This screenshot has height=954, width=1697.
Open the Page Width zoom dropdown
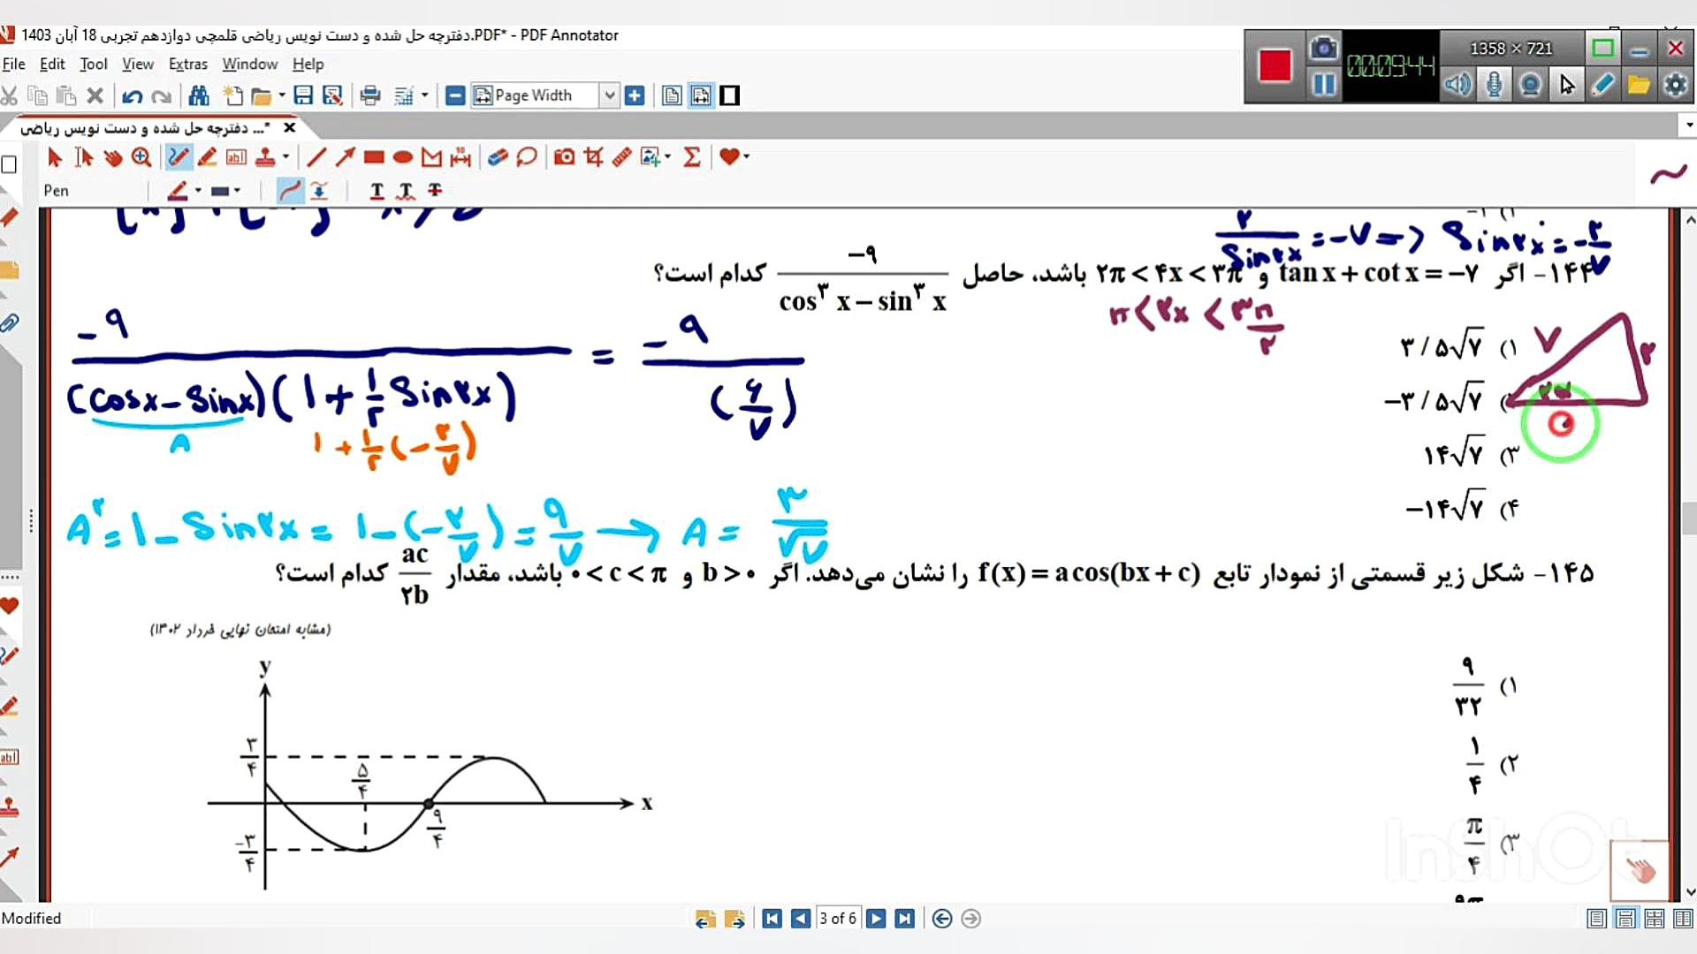coord(609,95)
